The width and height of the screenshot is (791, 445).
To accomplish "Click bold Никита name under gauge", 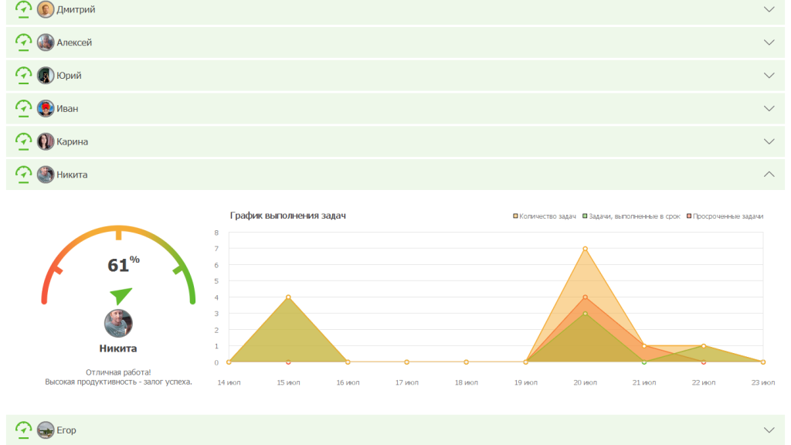I will pos(118,348).
